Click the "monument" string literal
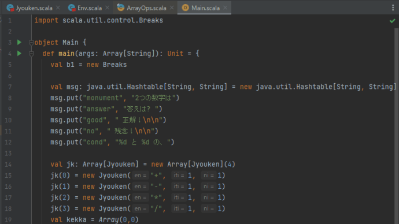This screenshot has width=399, height=224. click(x=103, y=98)
